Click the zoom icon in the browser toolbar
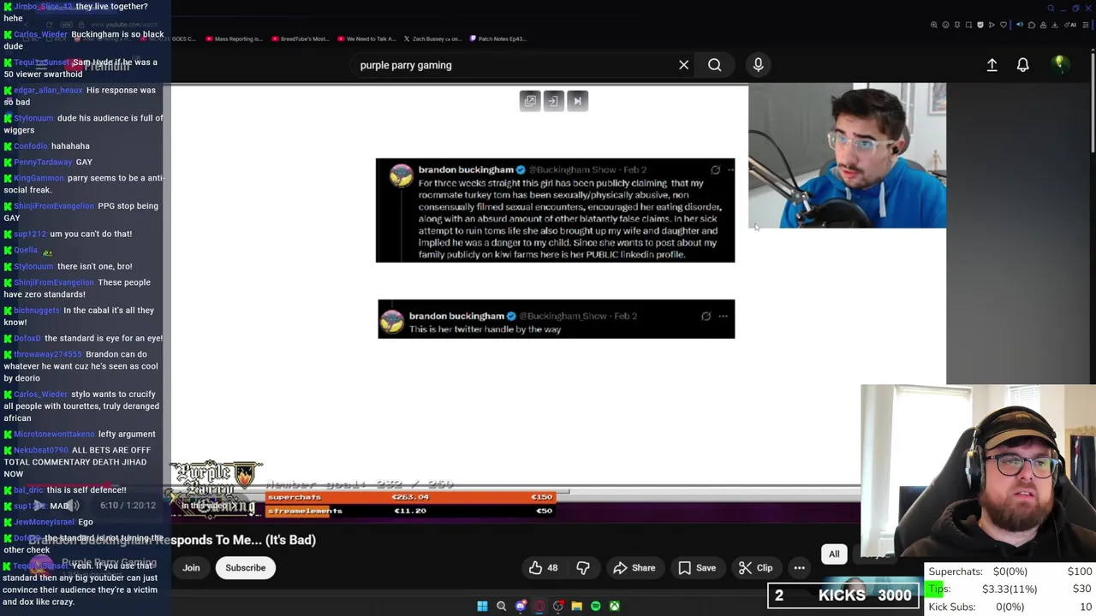 point(934,25)
